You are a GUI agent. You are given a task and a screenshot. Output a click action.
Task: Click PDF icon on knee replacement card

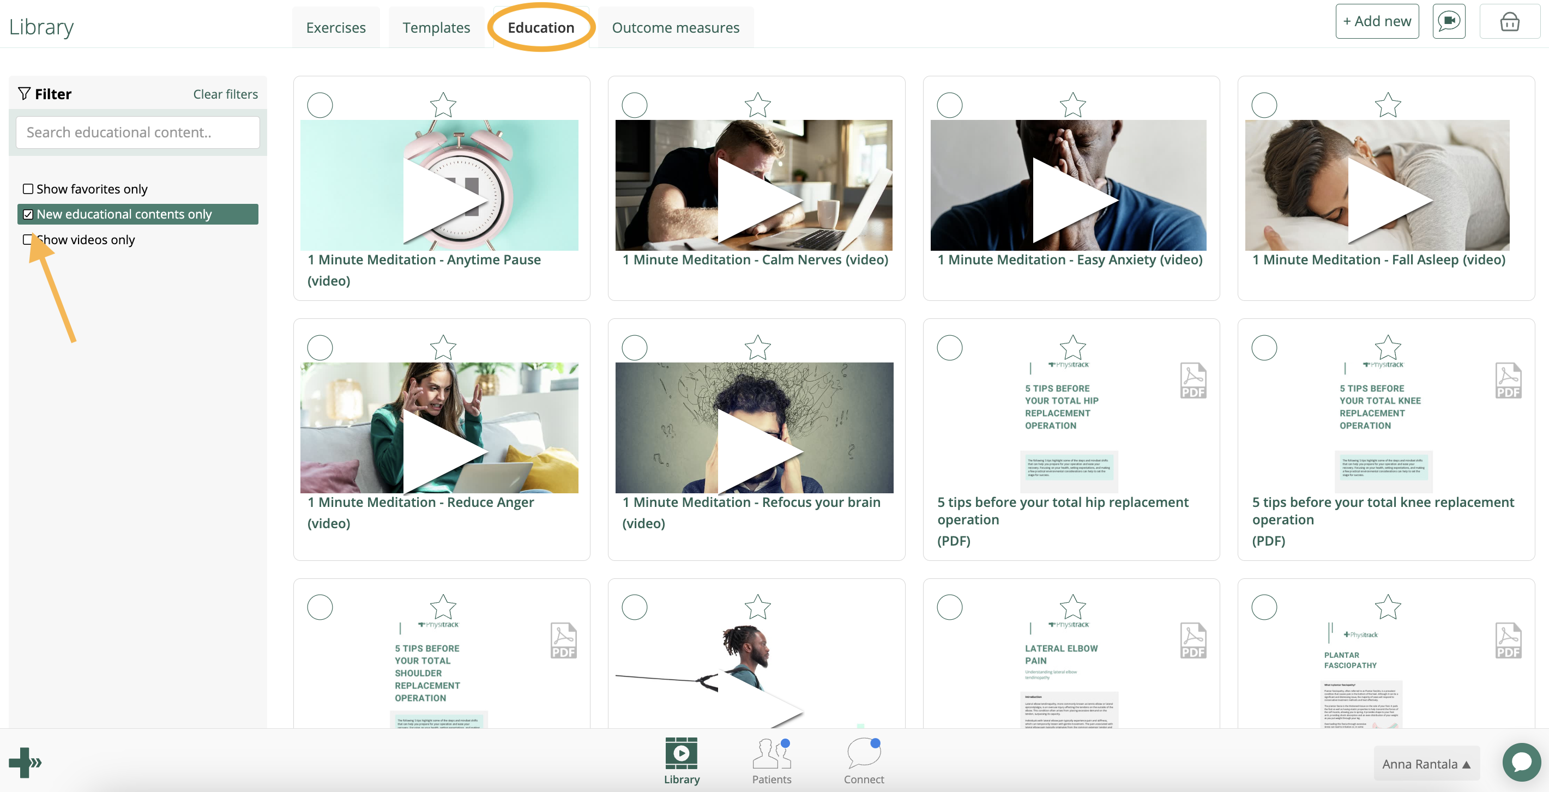click(x=1508, y=380)
